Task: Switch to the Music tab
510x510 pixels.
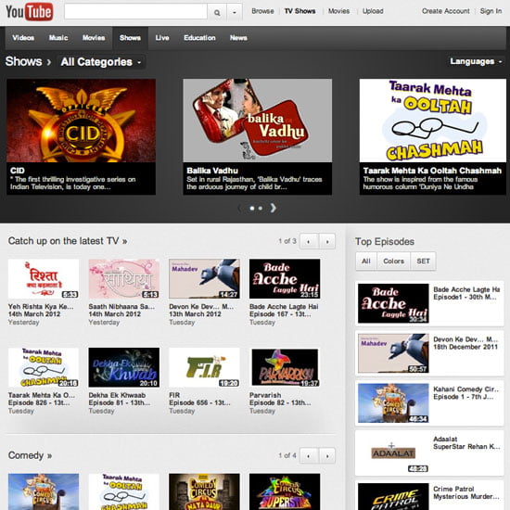Action: (58, 38)
